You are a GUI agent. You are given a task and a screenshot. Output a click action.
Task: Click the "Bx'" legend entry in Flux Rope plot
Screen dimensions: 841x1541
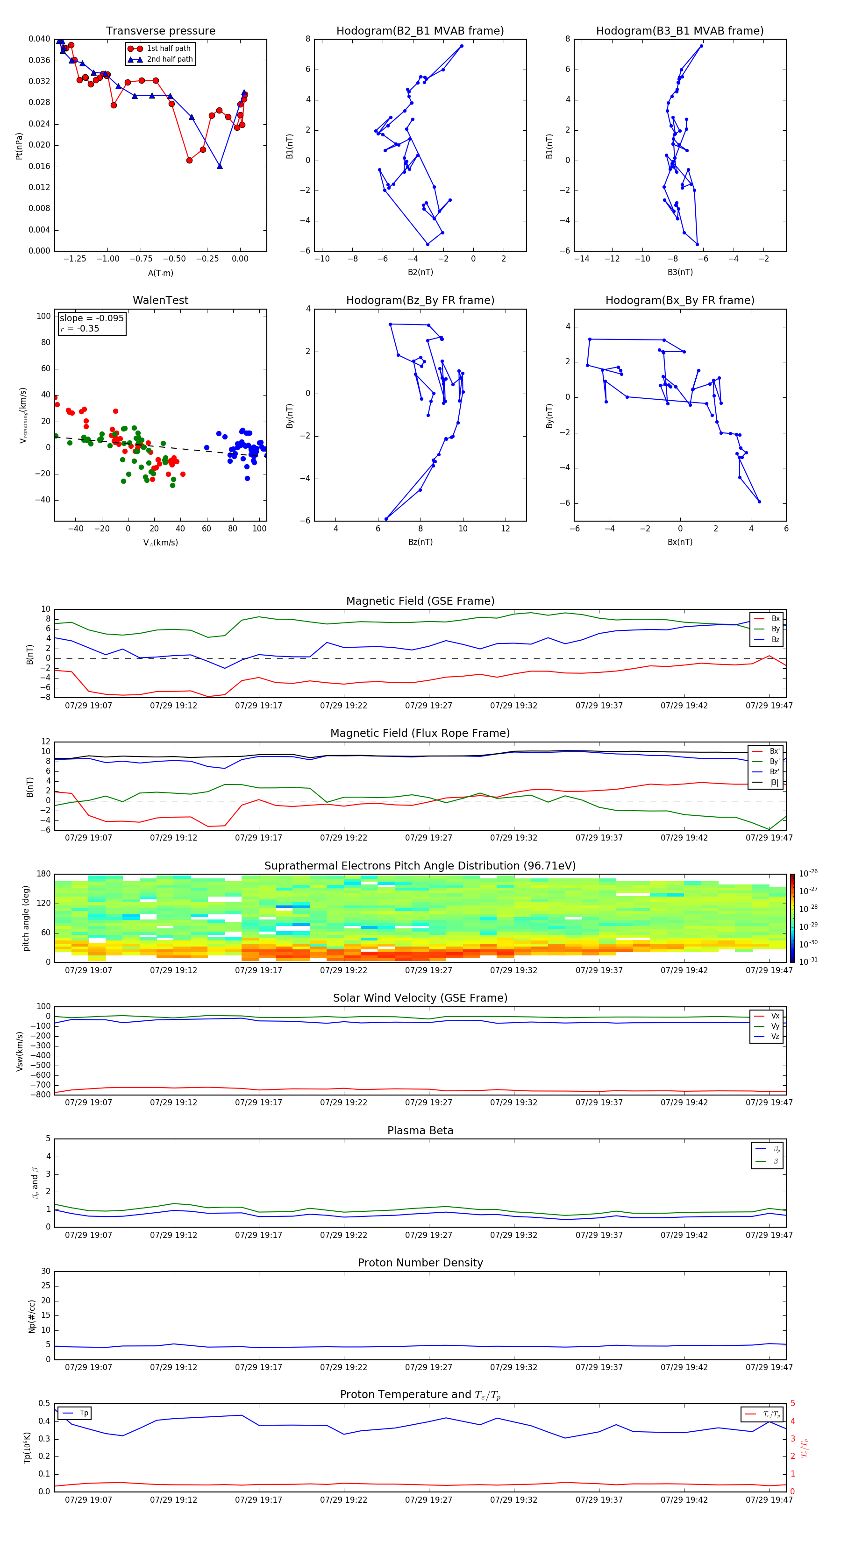(x=766, y=751)
